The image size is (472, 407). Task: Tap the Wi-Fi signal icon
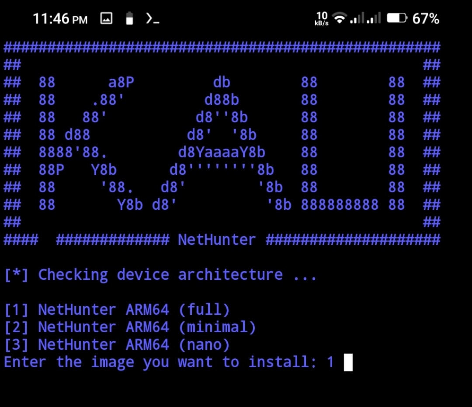[x=340, y=18]
